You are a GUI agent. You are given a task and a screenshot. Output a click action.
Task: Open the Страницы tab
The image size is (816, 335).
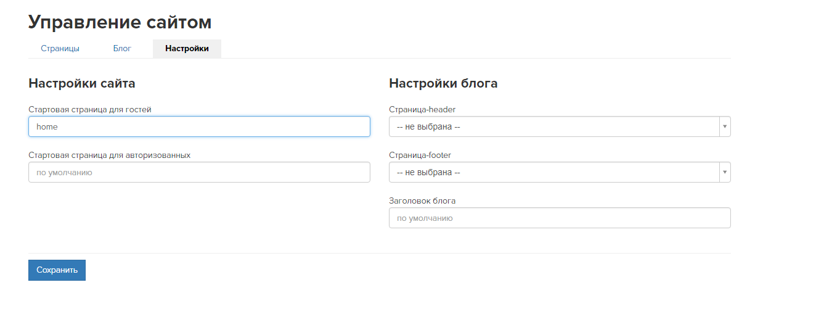pos(60,49)
